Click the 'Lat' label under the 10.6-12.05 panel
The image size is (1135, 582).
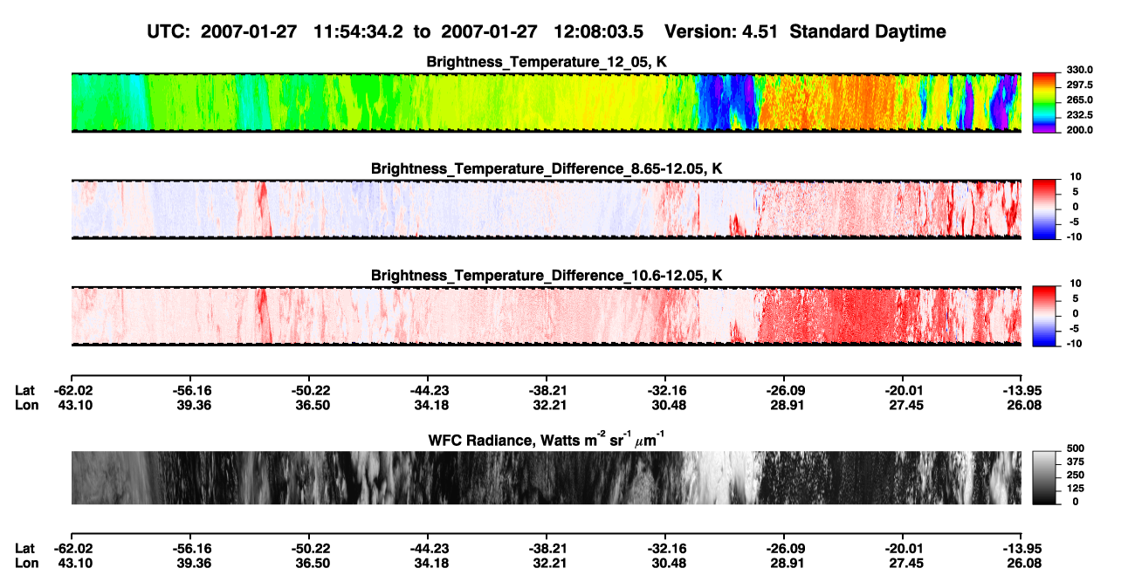pos(25,390)
